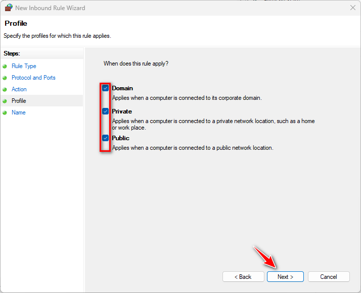Click the green bullet beside Name step
The image size is (361, 293).
click(5, 112)
